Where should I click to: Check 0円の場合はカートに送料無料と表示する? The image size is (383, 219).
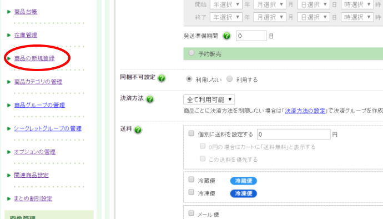[x=203, y=146]
